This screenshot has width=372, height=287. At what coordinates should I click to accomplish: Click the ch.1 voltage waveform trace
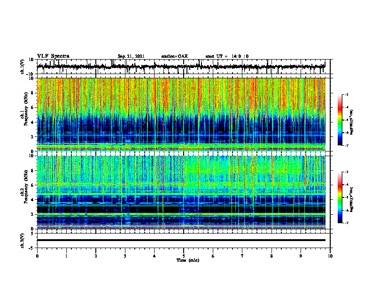coord(181,67)
